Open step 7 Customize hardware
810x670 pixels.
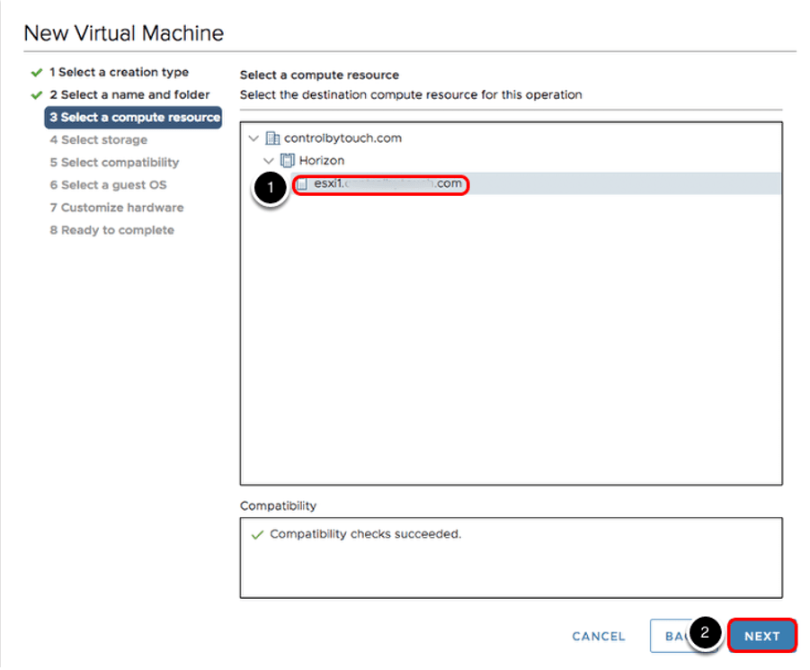pos(116,207)
